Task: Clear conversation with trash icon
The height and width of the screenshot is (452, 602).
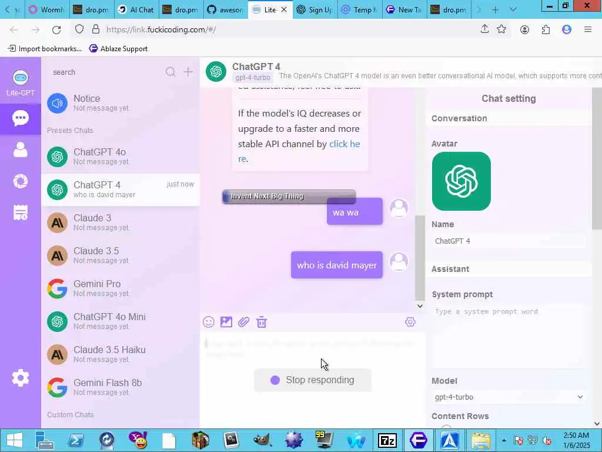Action: coord(262,322)
